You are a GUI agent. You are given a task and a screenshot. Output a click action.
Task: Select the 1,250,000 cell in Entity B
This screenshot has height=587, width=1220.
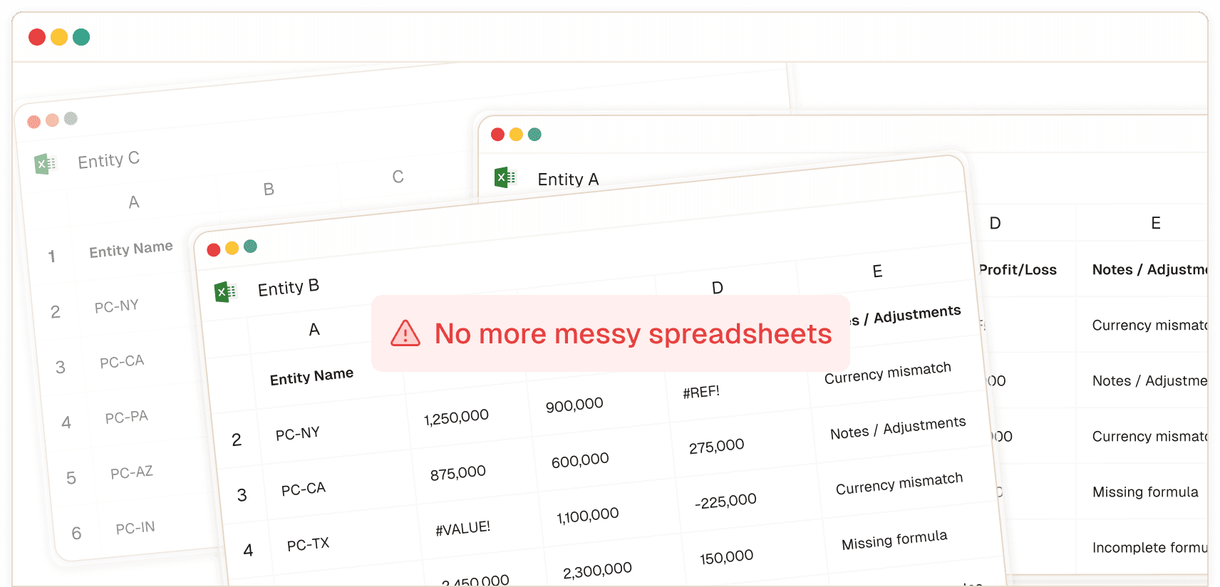pos(456,417)
